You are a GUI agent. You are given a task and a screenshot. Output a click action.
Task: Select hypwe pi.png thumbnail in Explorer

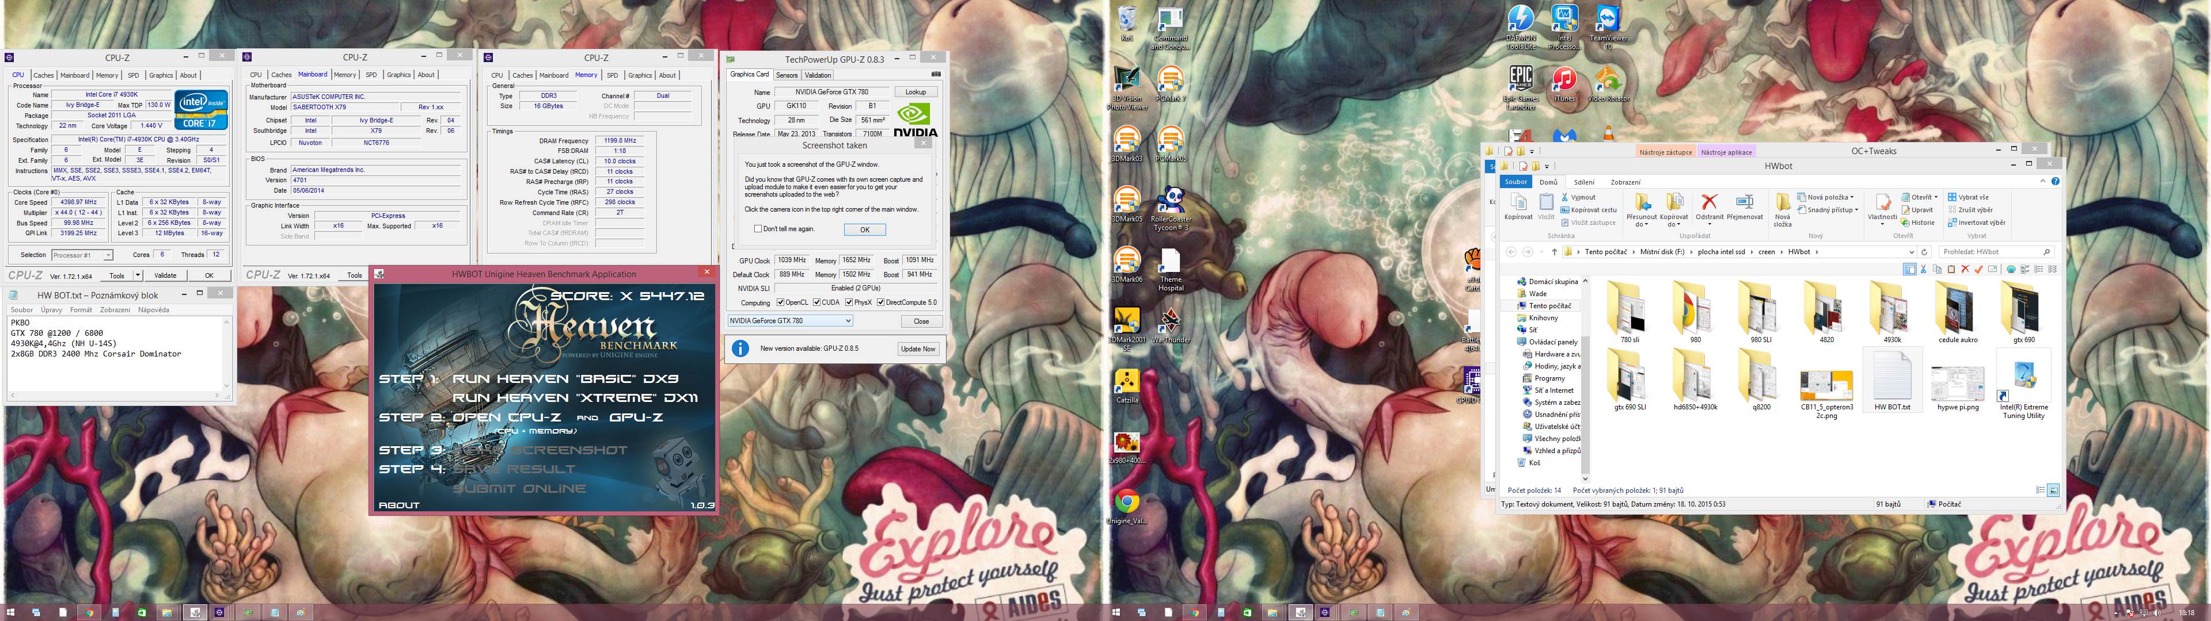tap(1958, 384)
